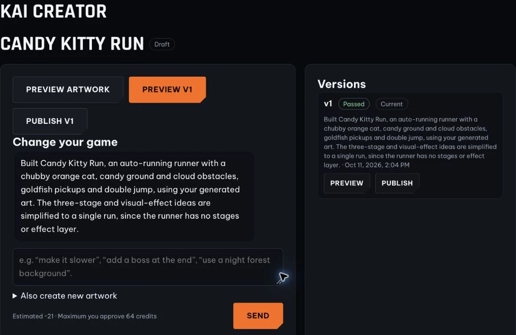Click Publish in the v1 version card
Viewport: 516px width, 335px height.
pos(397,183)
